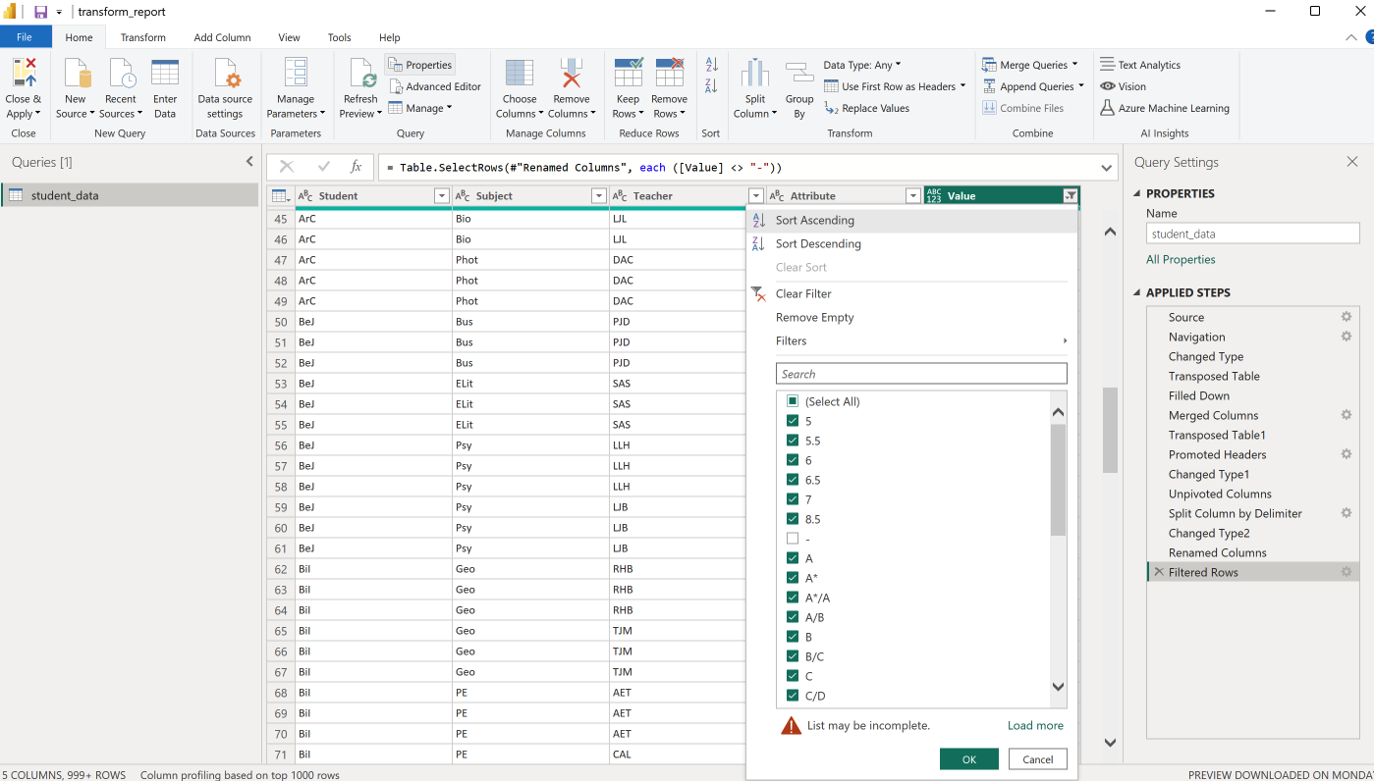Open the All Properties link
Viewport: 1374px width, 781px height.
1181,259
